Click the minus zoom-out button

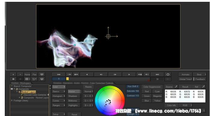tap(20, 74)
